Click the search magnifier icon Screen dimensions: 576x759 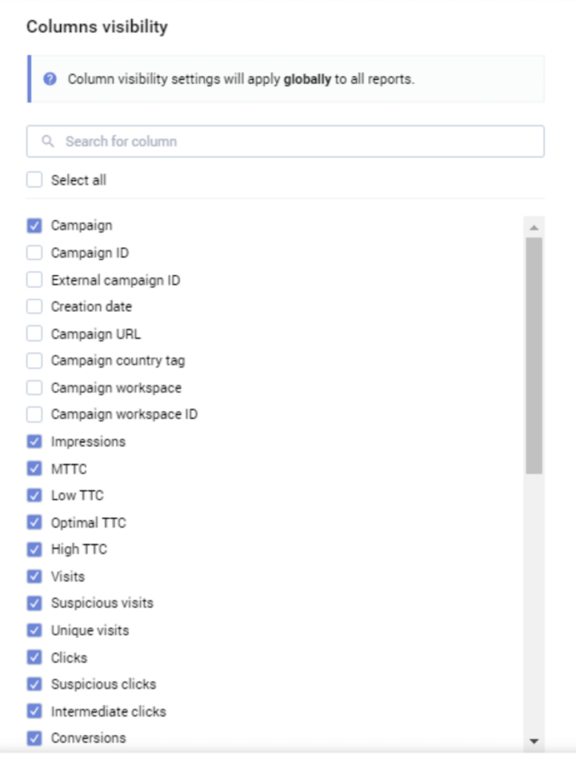coord(48,141)
